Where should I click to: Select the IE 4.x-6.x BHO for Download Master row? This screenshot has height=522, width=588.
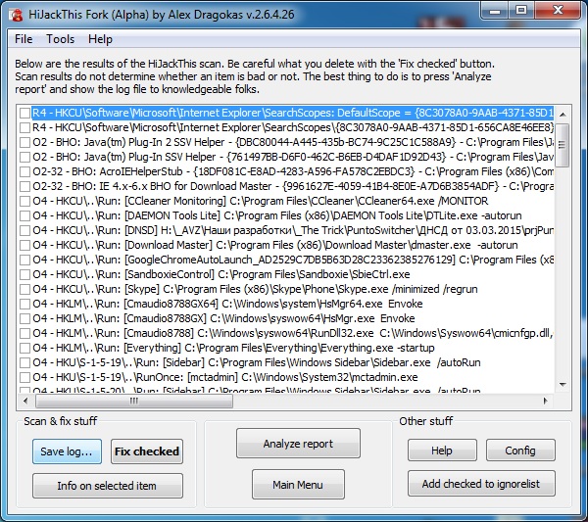point(293,187)
